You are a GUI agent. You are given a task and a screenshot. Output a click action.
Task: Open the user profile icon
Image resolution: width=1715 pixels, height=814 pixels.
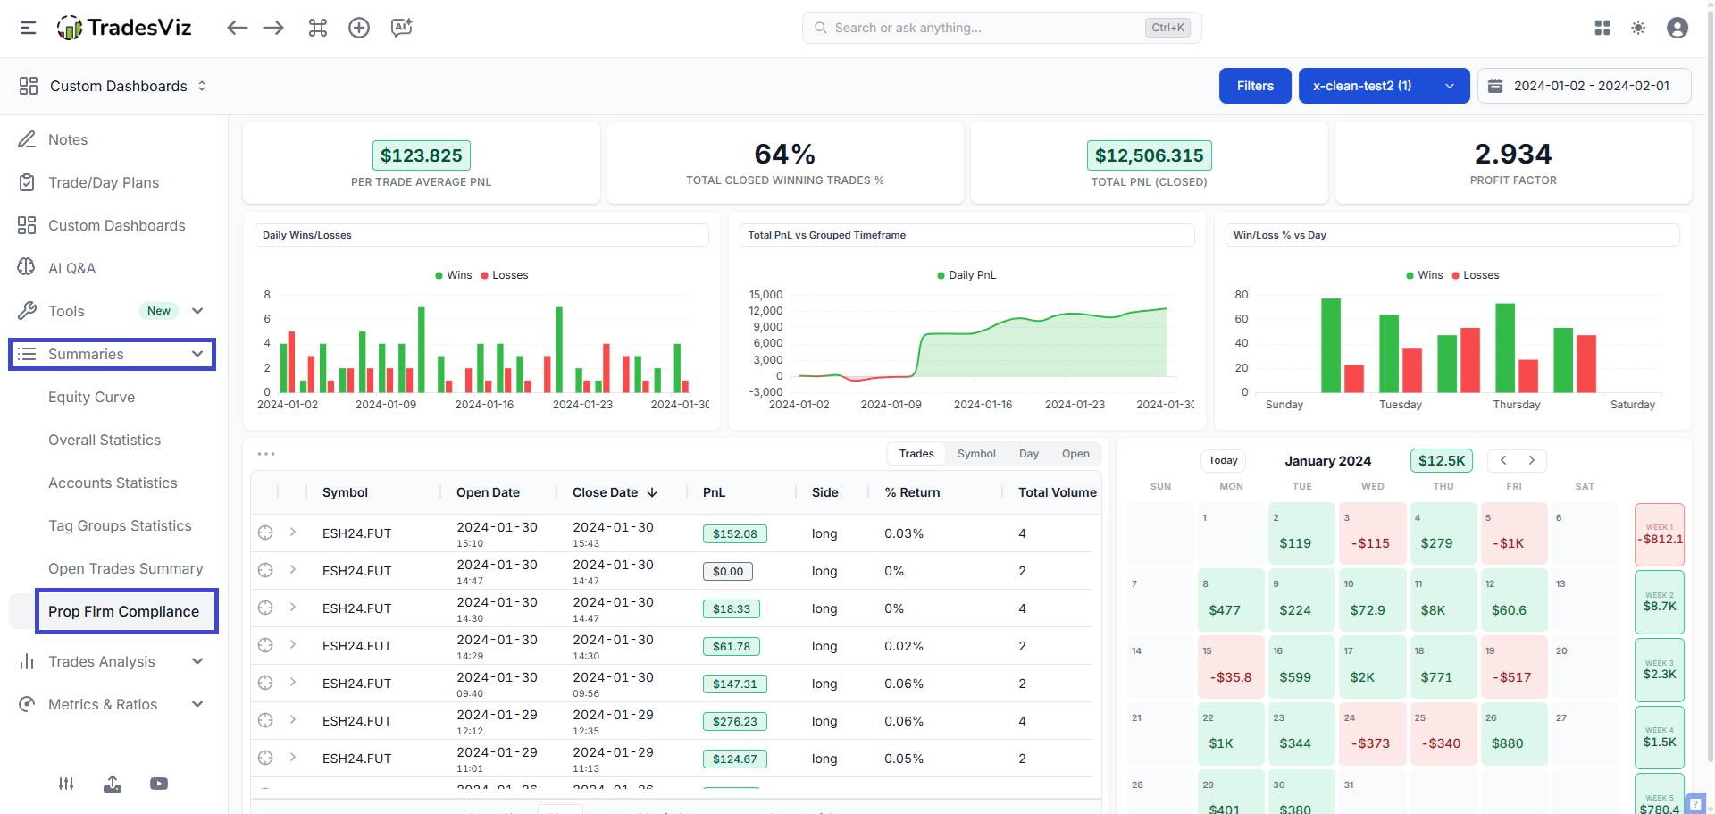[x=1677, y=28]
